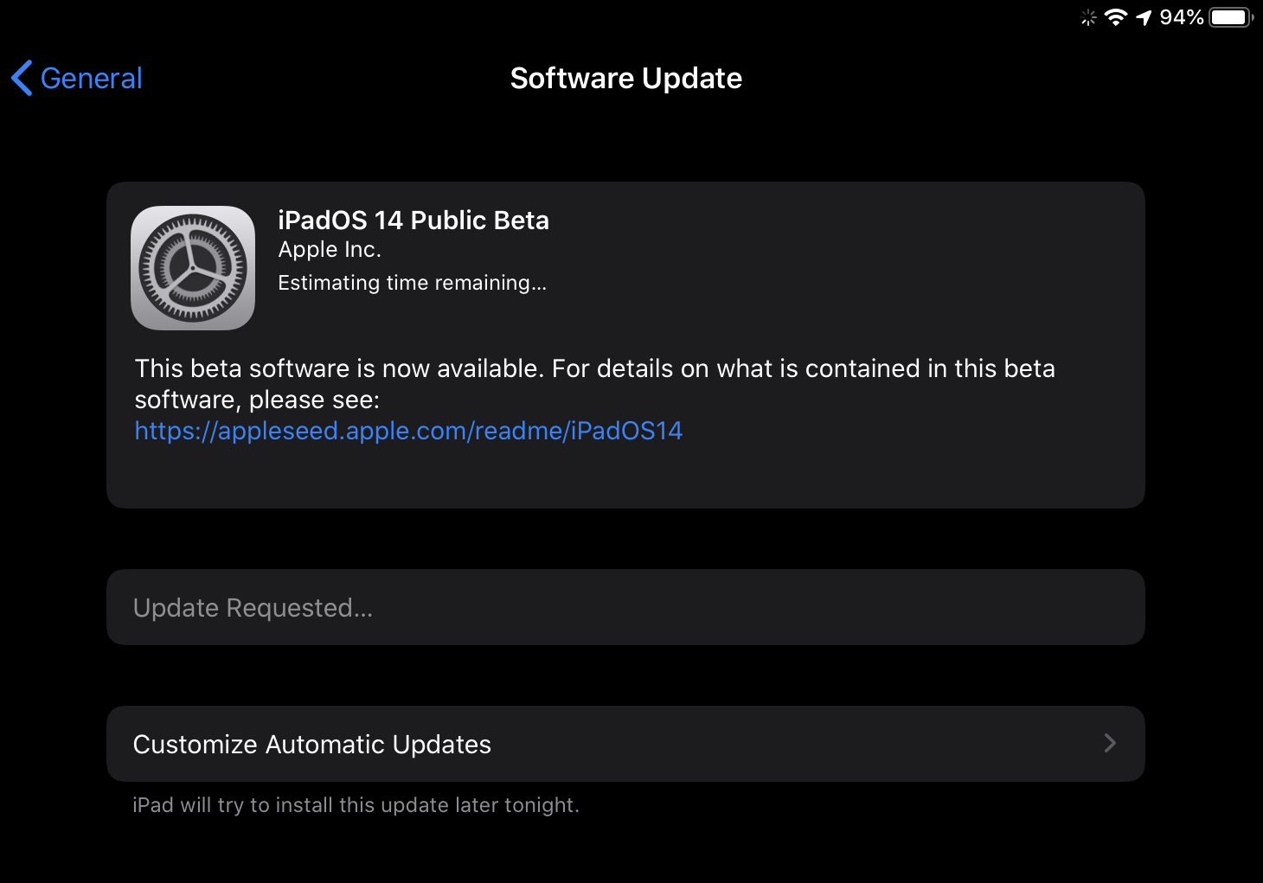Tap the location services arrow icon
The width and height of the screenshot is (1263, 883).
(x=1144, y=17)
